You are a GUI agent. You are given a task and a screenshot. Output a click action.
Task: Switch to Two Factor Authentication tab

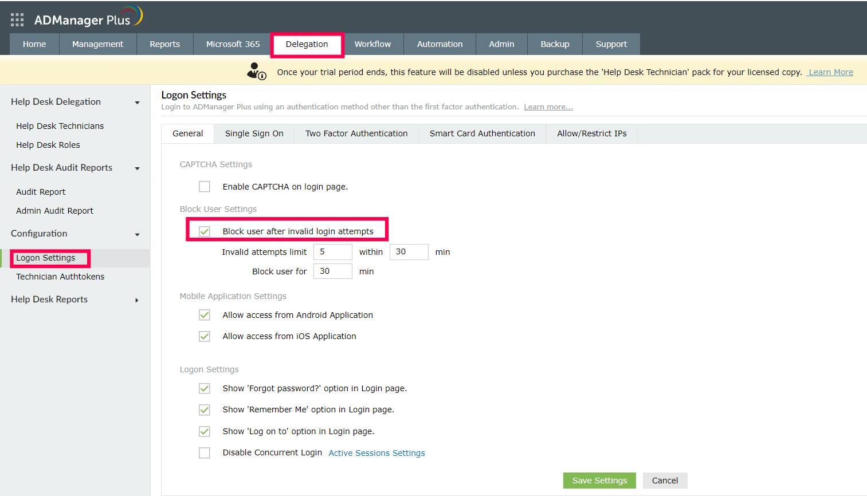coord(356,133)
